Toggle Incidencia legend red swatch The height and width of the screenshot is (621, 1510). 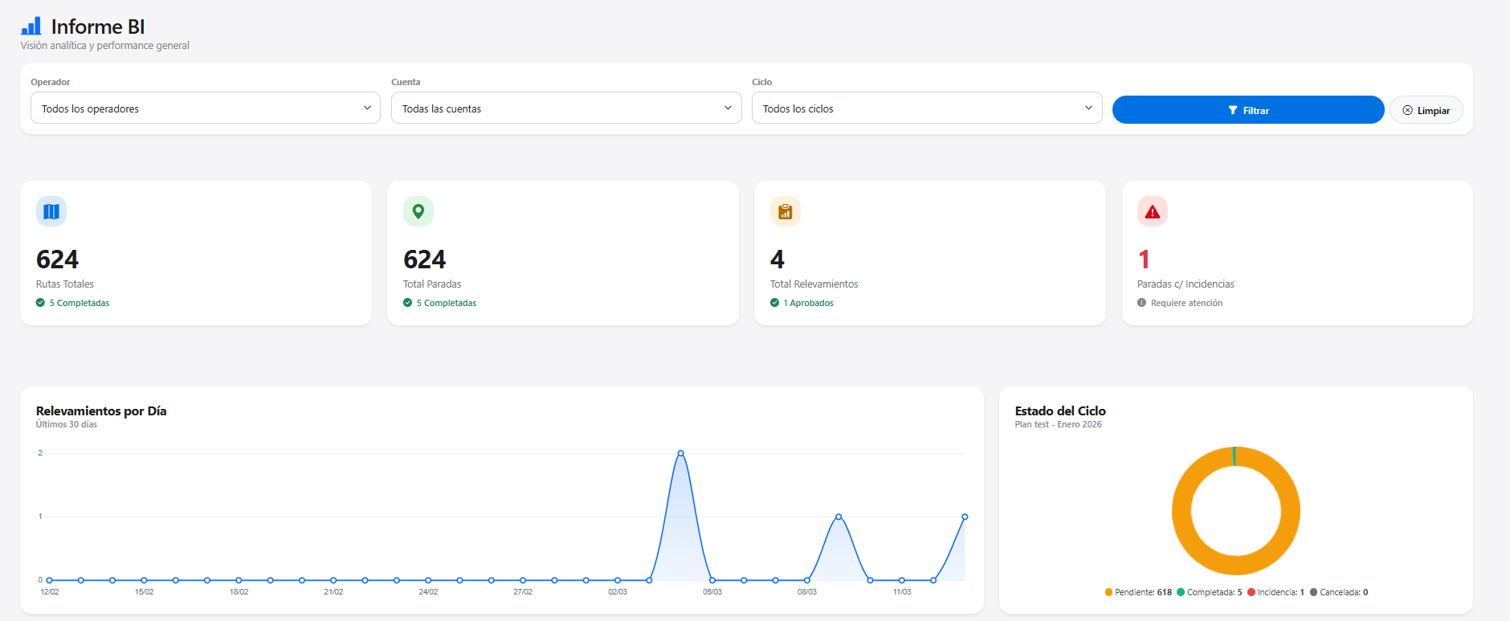click(x=1251, y=592)
